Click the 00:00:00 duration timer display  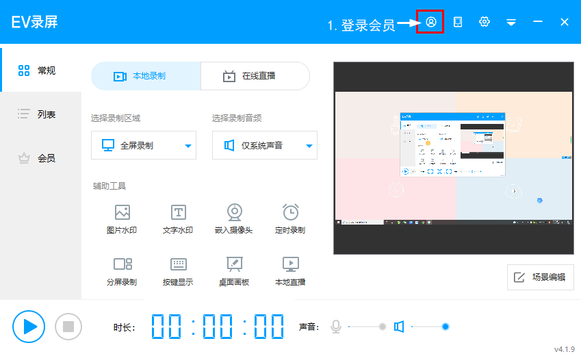point(218,327)
